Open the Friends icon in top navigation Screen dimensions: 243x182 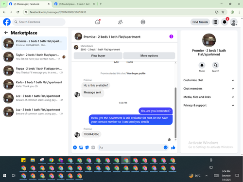(120, 22)
